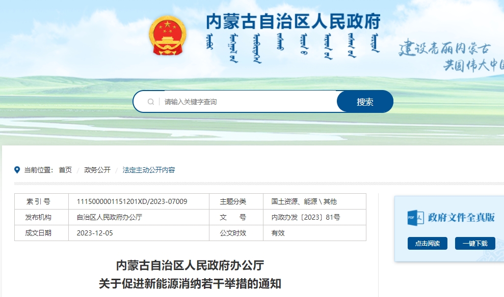Click the 政府文件全真版 heading
The width and height of the screenshot is (504, 297).
(x=461, y=218)
